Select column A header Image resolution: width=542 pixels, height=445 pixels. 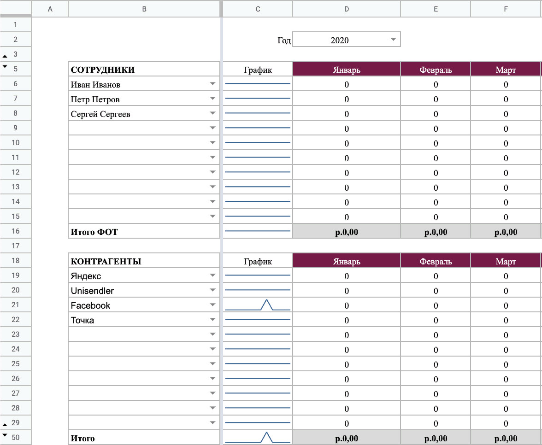pyautogui.click(x=50, y=9)
